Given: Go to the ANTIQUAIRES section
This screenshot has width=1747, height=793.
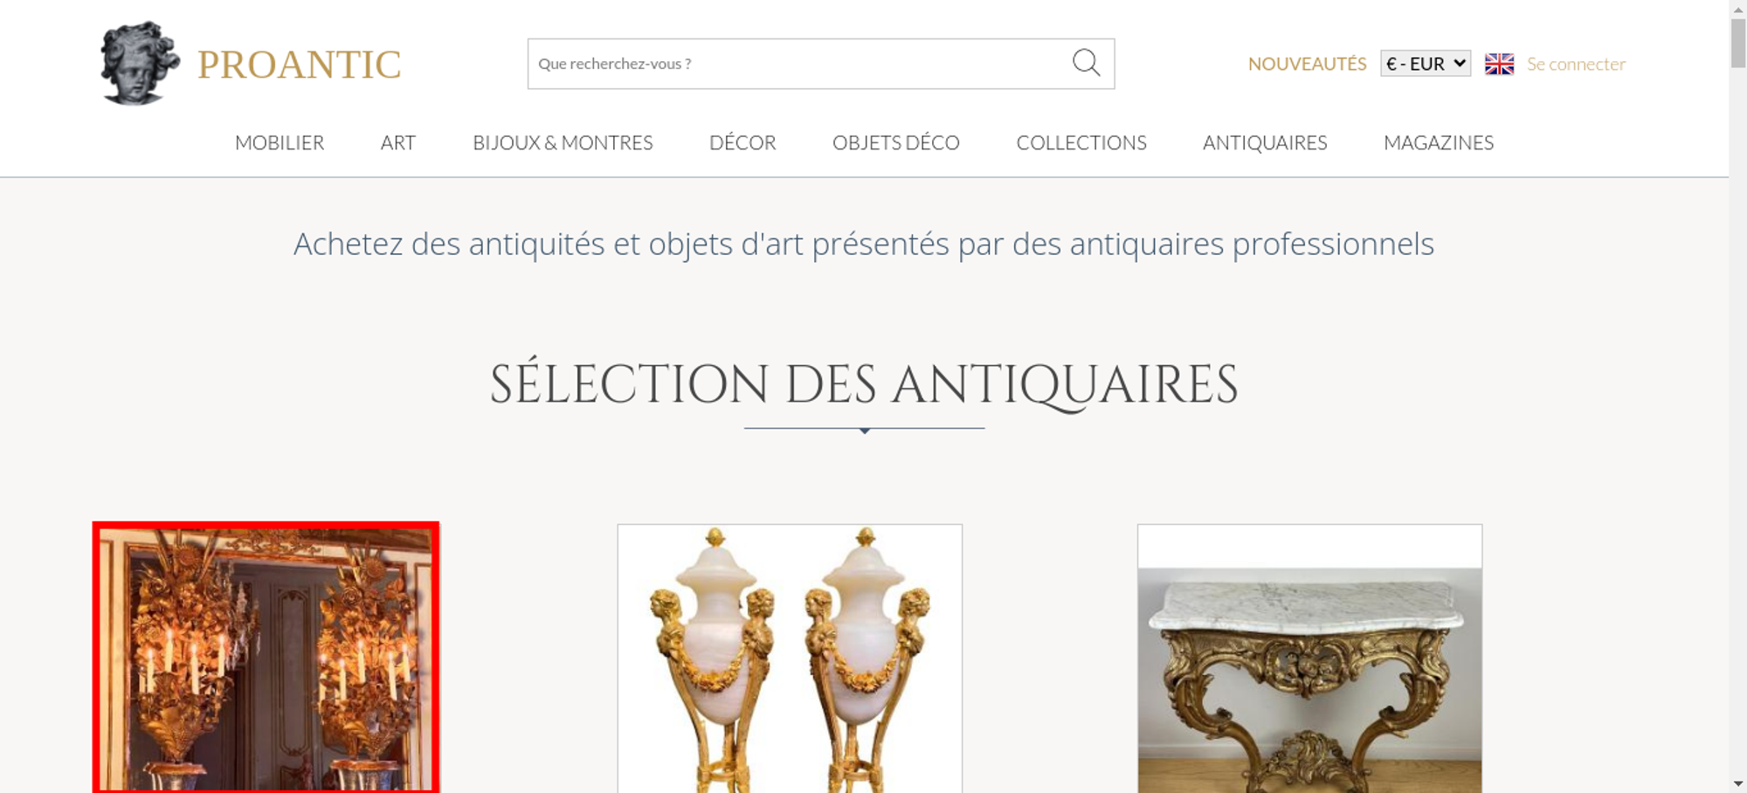Looking at the screenshot, I should [x=1265, y=142].
